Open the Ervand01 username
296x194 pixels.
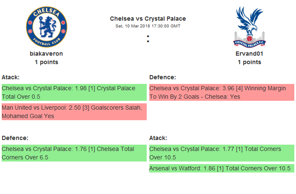pyautogui.click(x=249, y=54)
